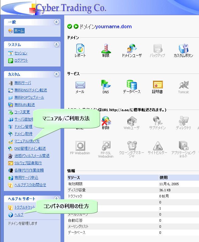The height and width of the screenshot is (242, 199).
Task: Collapse the 一般 panel section
Action: (56, 22)
